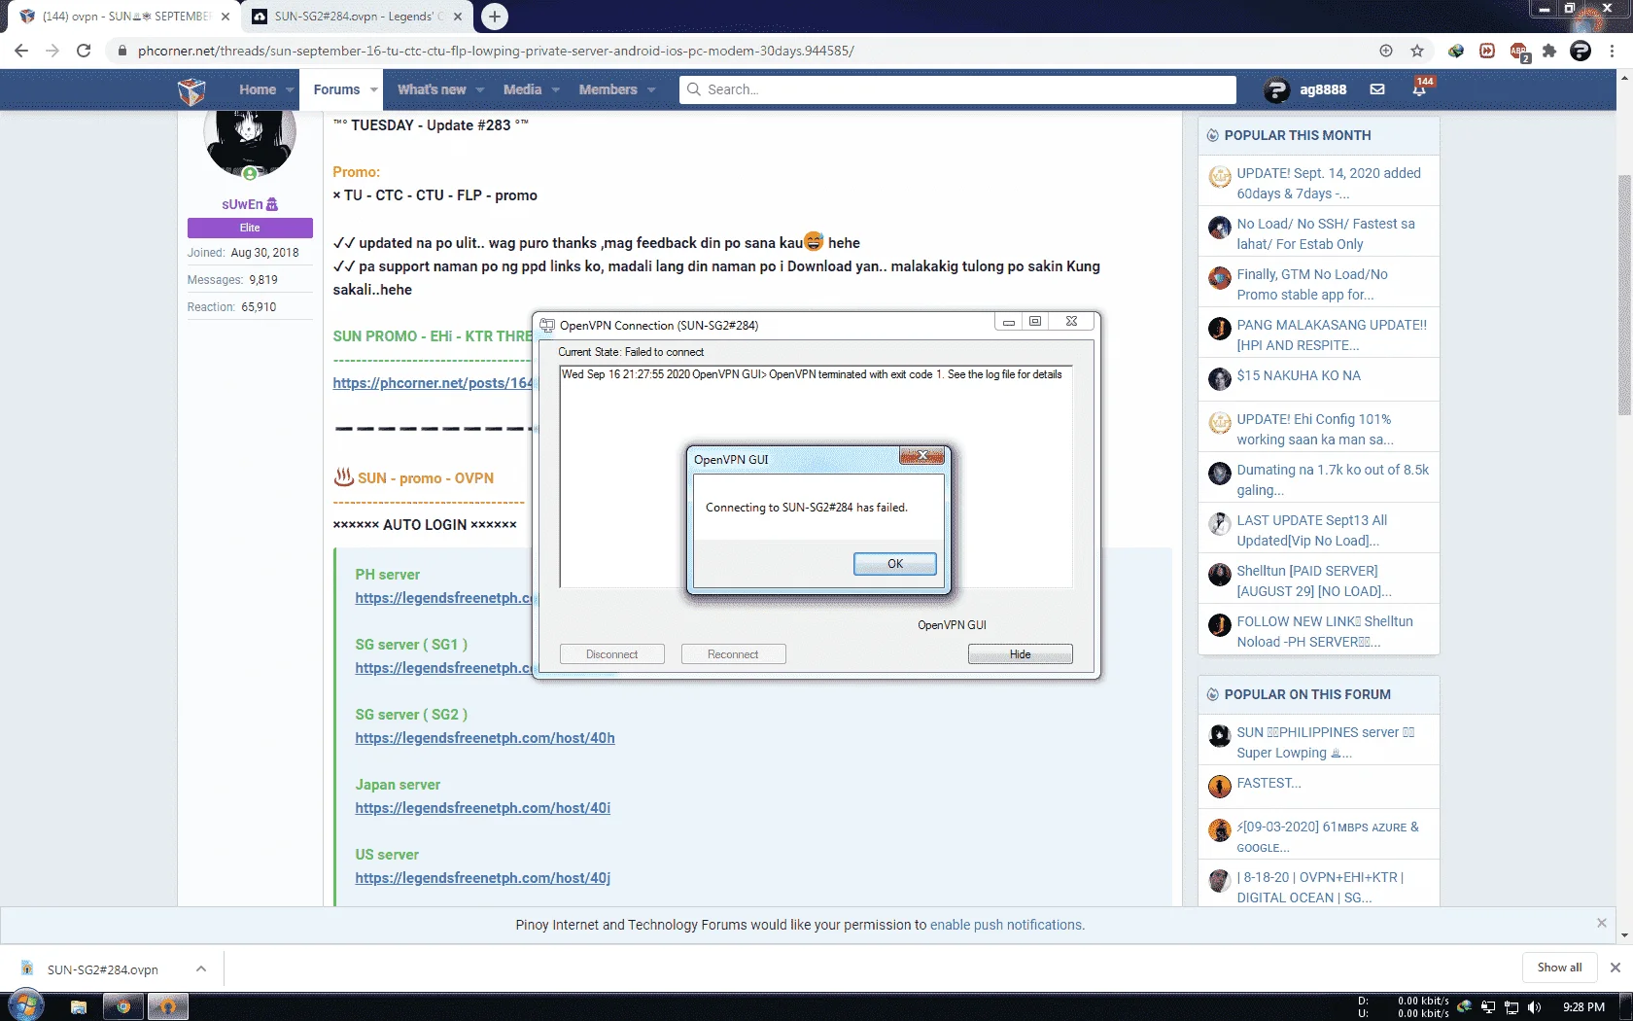The image size is (1633, 1021).
Task: Open the Chrome three-dot menu
Action: [x=1612, y=51]
